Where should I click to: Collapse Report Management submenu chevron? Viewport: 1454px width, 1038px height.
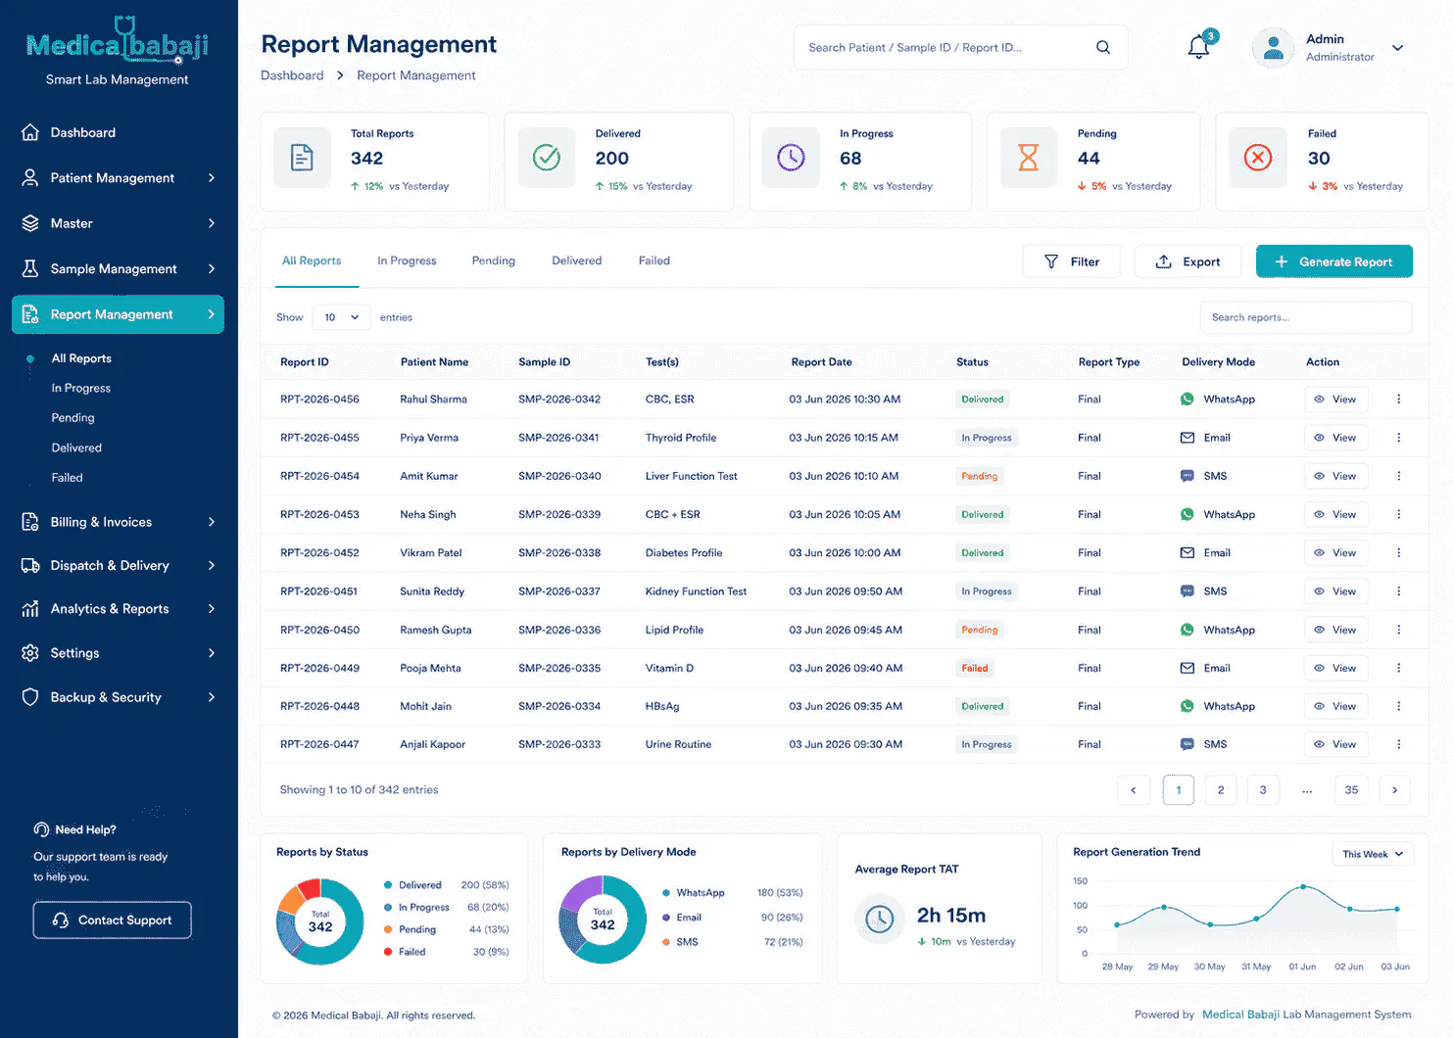click(212, 314)
